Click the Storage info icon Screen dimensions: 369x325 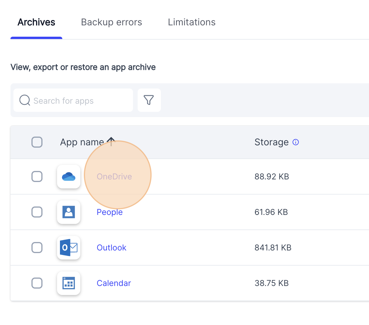click(x=296, y=142)
